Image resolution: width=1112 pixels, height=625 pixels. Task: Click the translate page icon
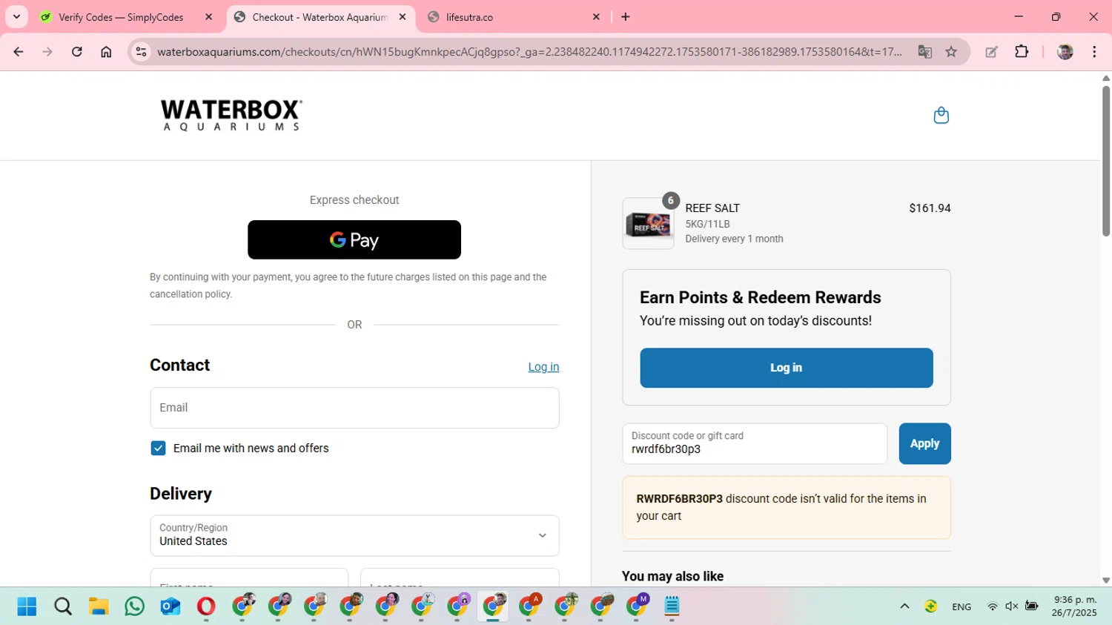(924, 52)
